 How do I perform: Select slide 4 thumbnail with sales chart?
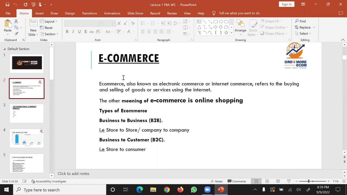coord(27,138)
